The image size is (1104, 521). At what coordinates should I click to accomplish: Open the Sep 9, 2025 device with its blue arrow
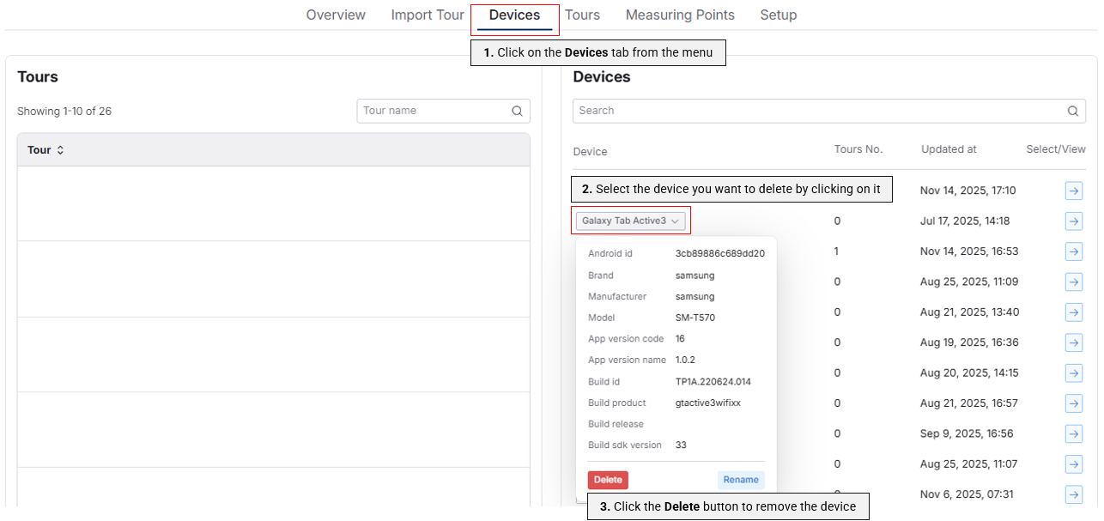click(1073, 433)
